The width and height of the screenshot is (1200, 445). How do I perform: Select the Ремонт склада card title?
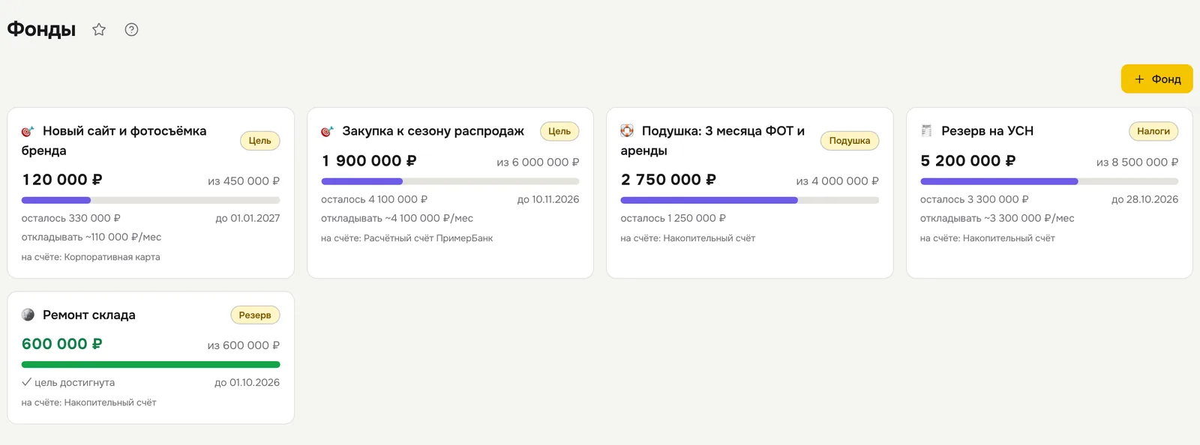(x=89, y=315)
